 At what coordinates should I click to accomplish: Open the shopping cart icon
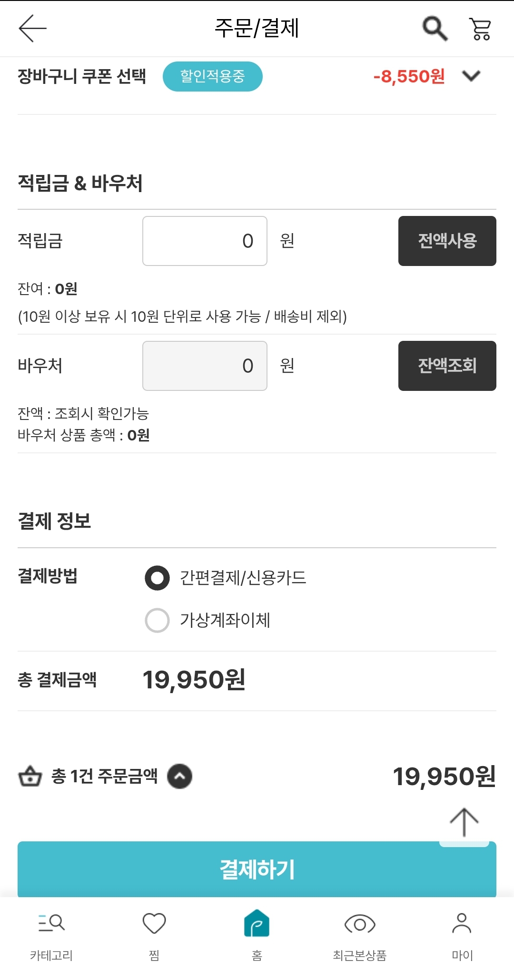click(x=480, y=29)
